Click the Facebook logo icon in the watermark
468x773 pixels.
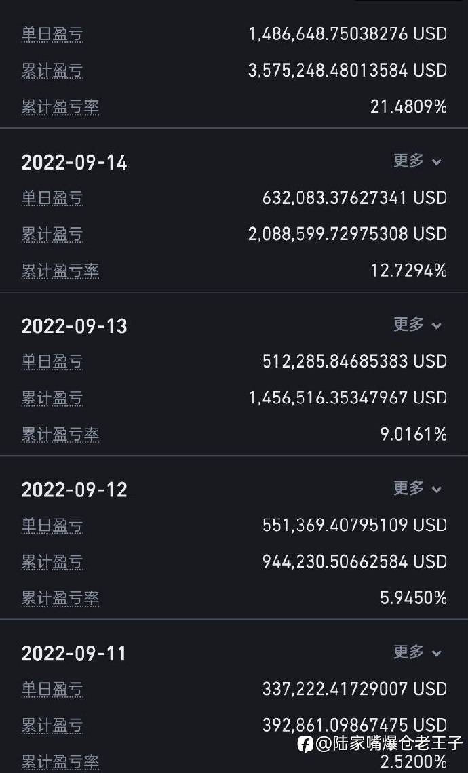305,744
